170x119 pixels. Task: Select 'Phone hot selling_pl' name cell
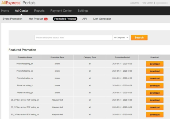25,93
